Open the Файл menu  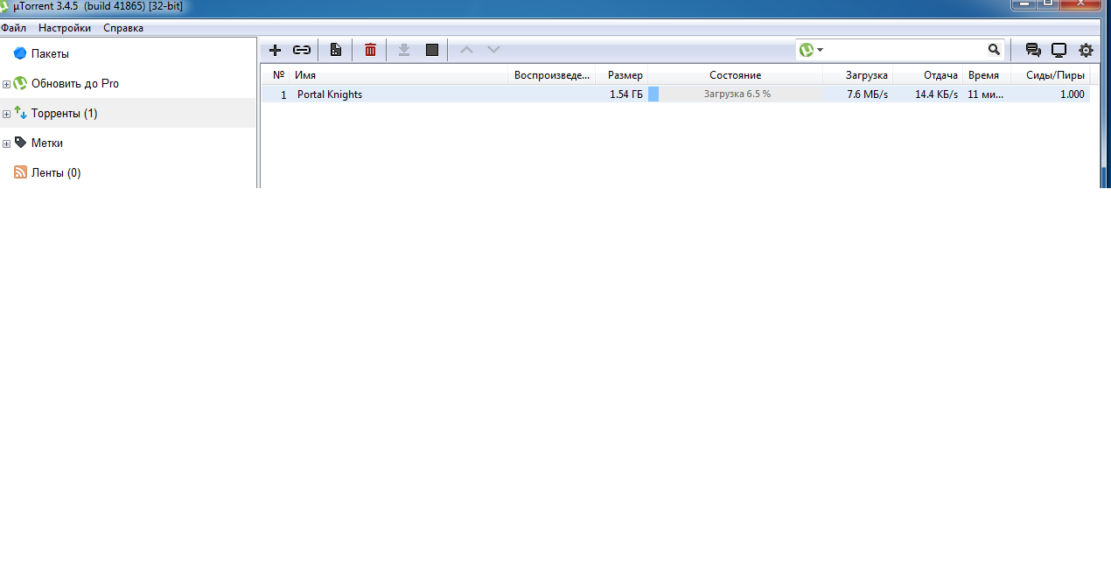(13, 28)
